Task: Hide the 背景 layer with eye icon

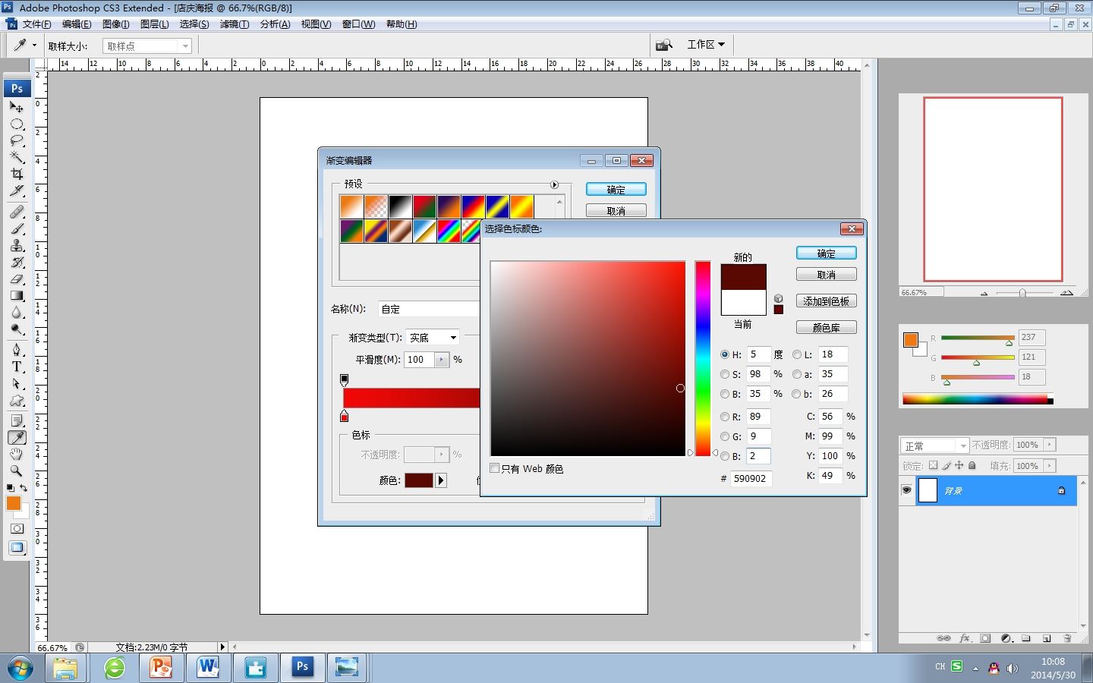Action: (906, 490)
